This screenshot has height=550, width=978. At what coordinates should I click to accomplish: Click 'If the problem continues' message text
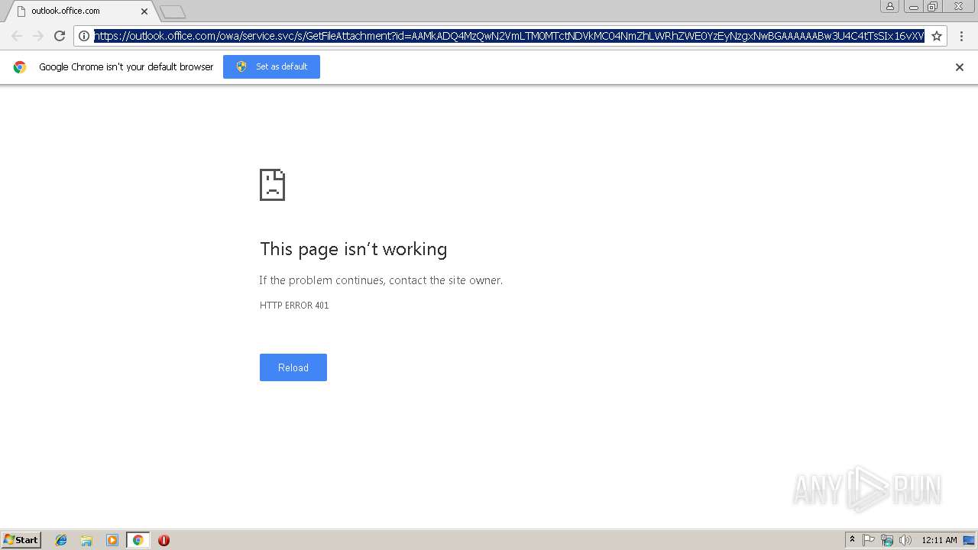coord(381,280)
